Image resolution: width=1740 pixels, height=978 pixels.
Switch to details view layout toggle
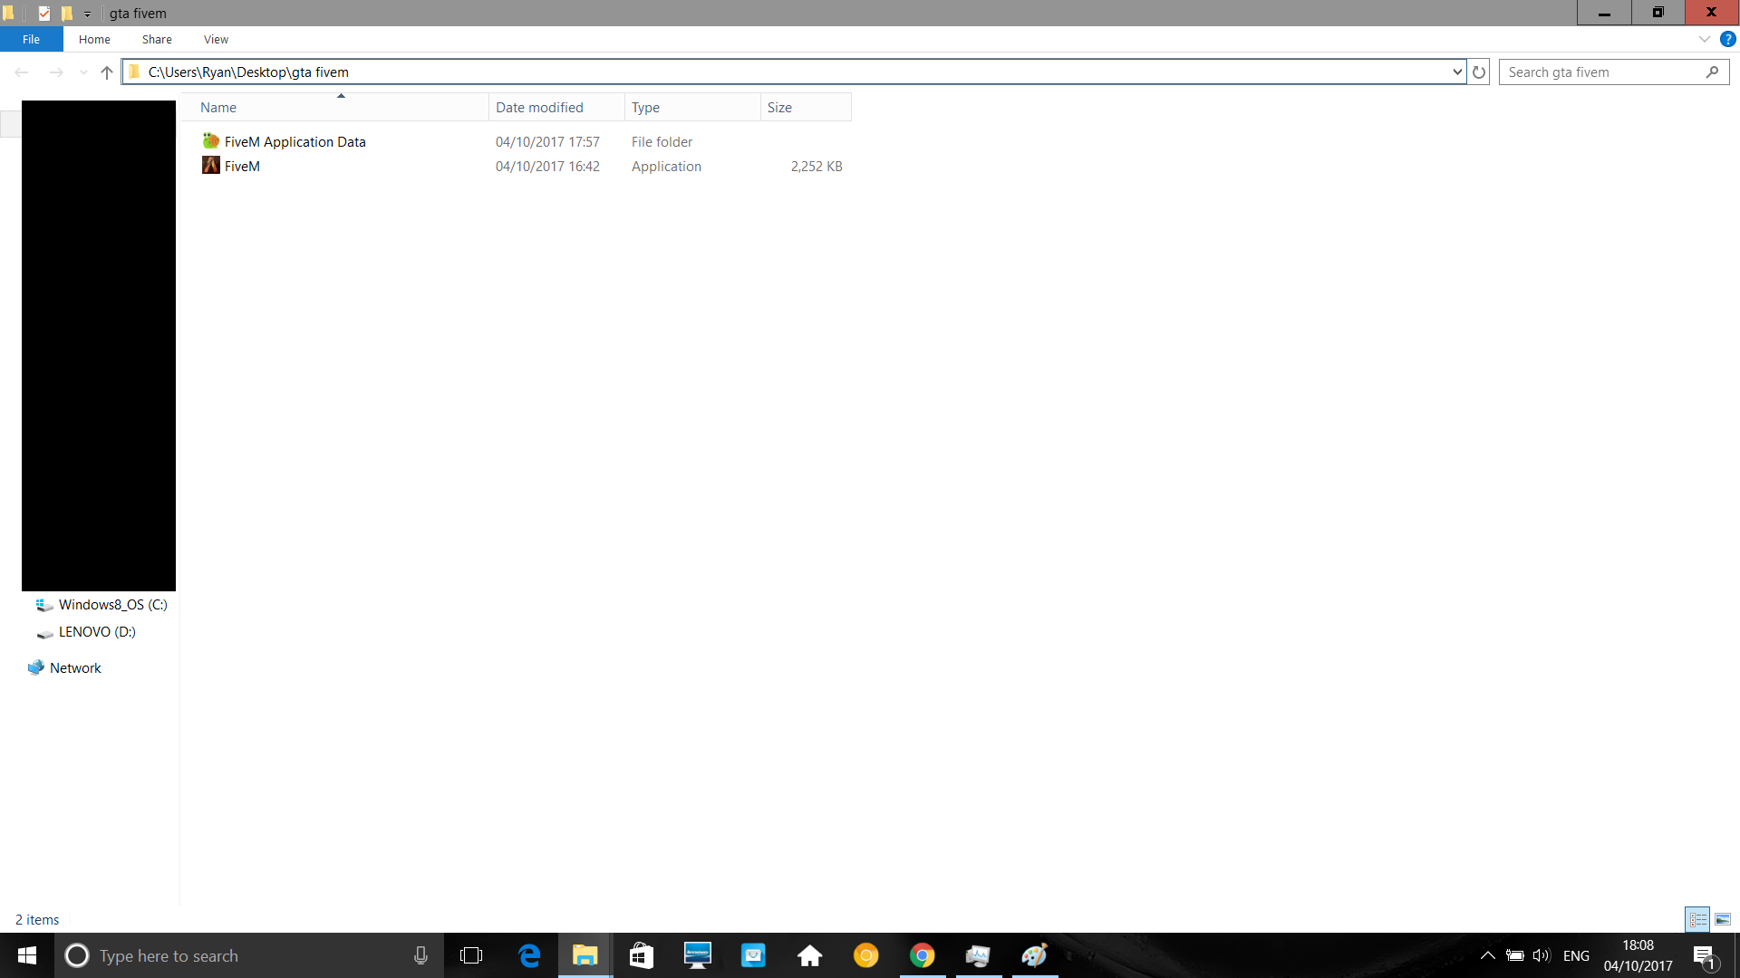pos(1697,919)
